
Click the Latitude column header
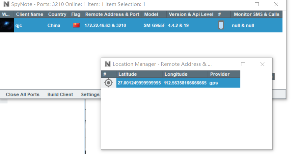(x=139, y=74)
